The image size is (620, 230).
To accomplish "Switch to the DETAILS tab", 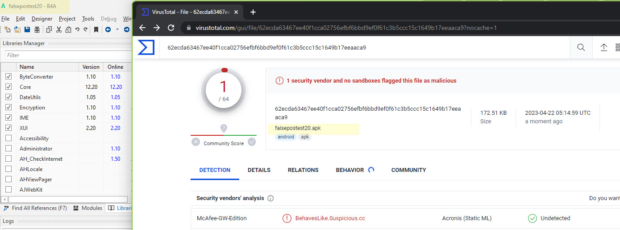I will point(259,170).
